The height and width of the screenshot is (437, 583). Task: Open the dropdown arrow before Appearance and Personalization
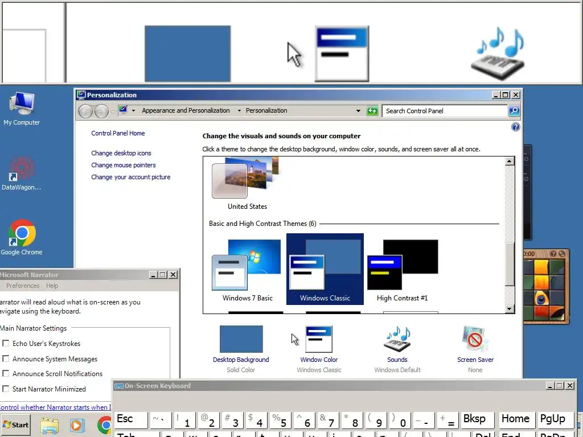[x=133, y=111]
